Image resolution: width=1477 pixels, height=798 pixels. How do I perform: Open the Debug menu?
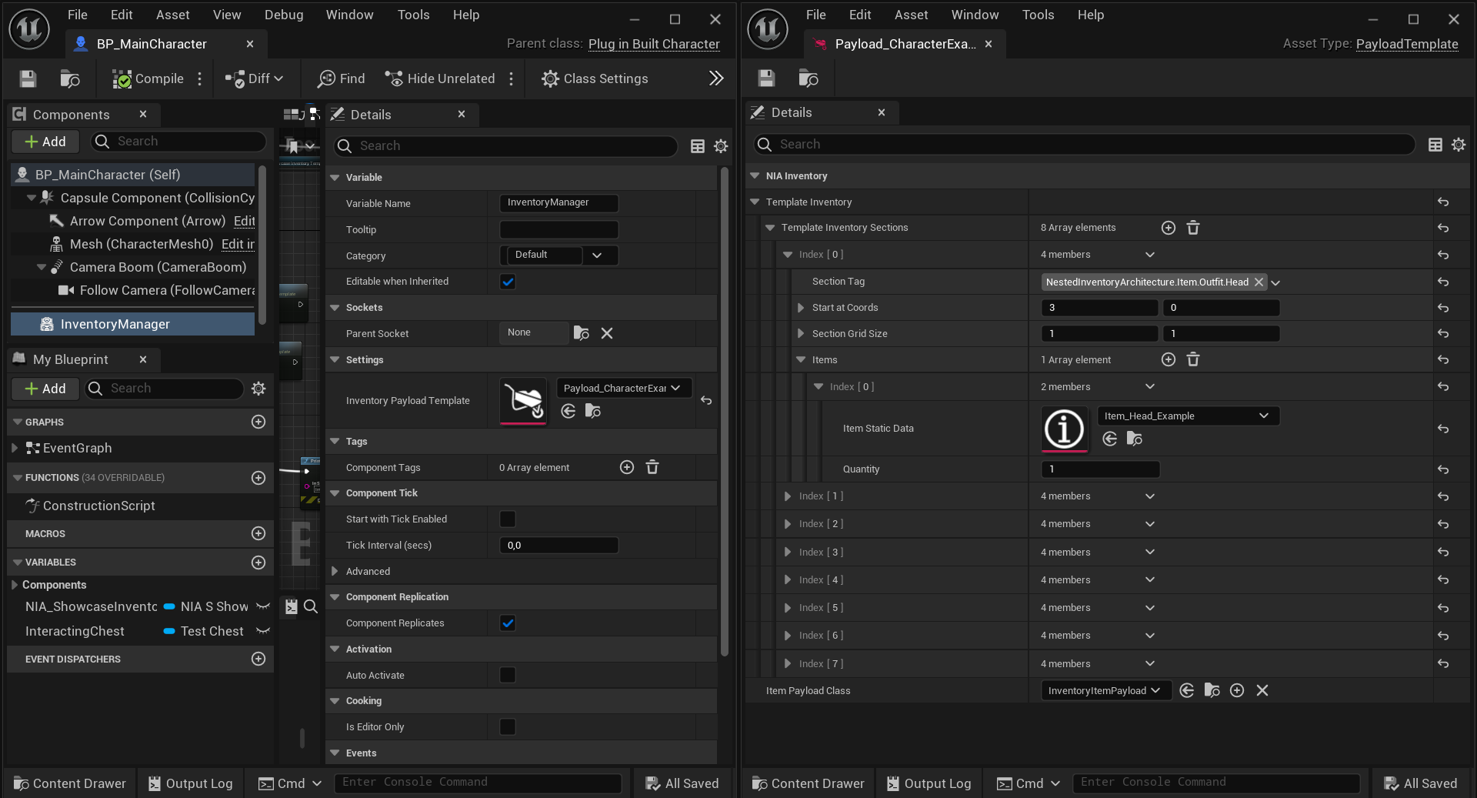[x=283, y=15]
